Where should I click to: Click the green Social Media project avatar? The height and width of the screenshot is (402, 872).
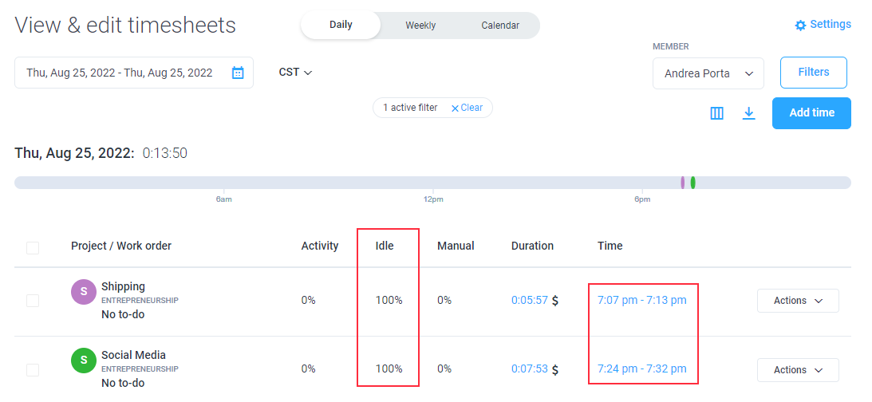[84, 361]
